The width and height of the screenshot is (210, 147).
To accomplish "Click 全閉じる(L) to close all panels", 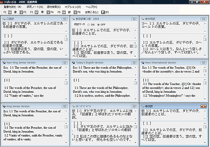I will coord(91,12).
